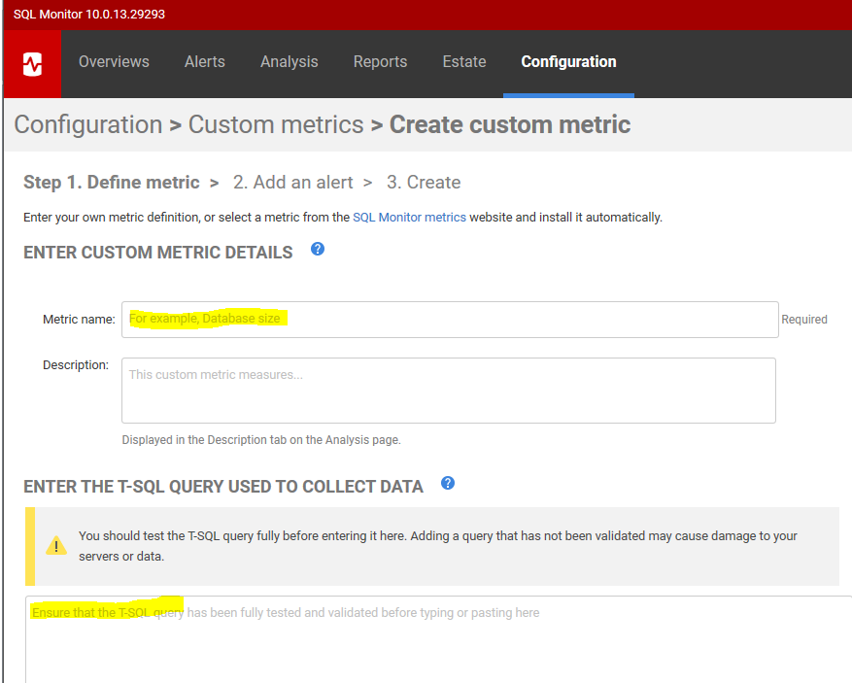Open the SQL Monitor metrics website link
The height and width of the screenshot is (683, 852).
[x=409, y=218]
